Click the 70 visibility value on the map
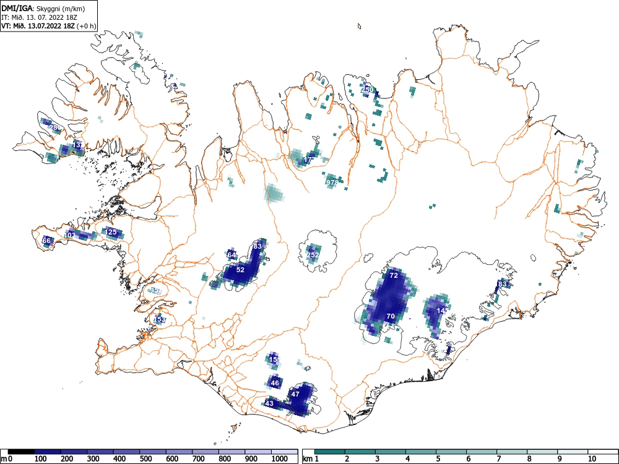 (x=391, y=316)
